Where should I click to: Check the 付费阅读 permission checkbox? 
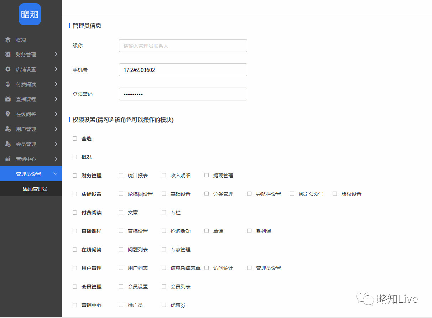pos(75,212)
